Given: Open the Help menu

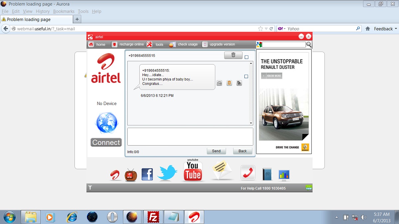Looking at the screenshot, I should (96, 11).
